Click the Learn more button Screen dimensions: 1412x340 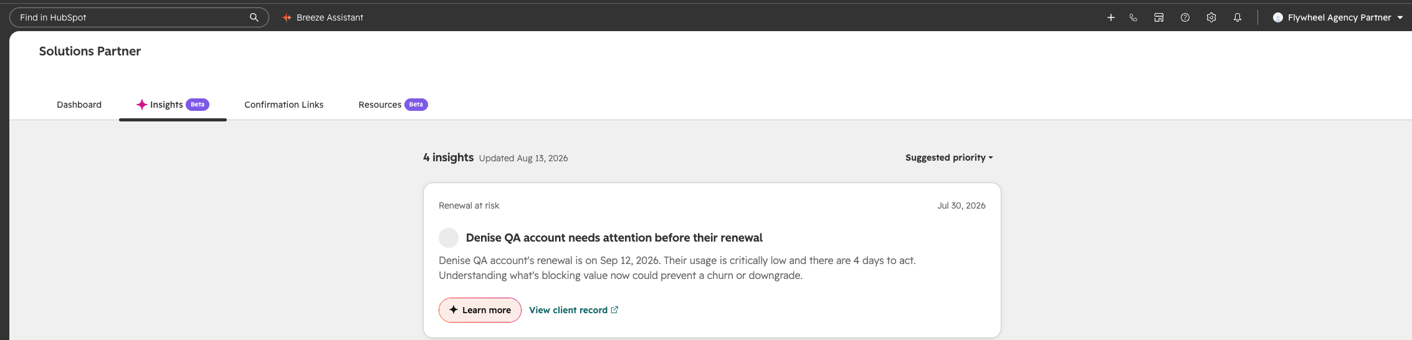point(480,310)
